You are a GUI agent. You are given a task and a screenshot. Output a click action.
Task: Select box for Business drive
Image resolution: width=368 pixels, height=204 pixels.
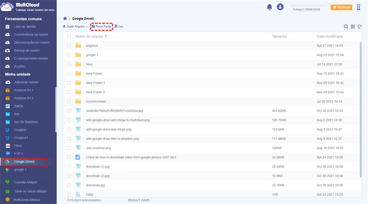[x=26, y=122]
